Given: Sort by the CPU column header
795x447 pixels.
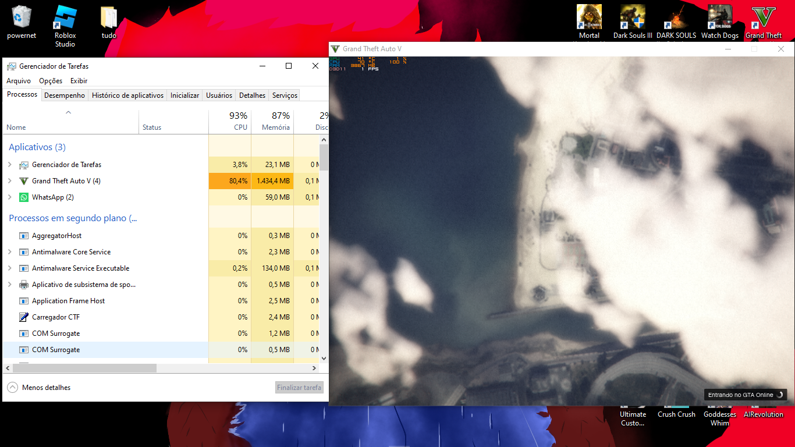Looking at the screenshot, I should coord(230,122).
